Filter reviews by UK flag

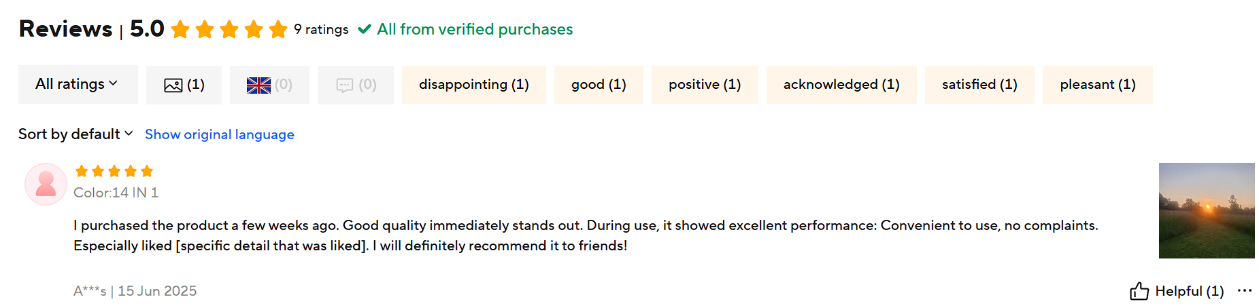pos(269,85)
